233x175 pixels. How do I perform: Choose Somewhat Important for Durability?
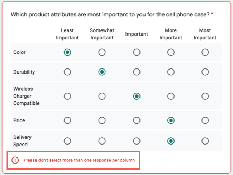(102, 72)
